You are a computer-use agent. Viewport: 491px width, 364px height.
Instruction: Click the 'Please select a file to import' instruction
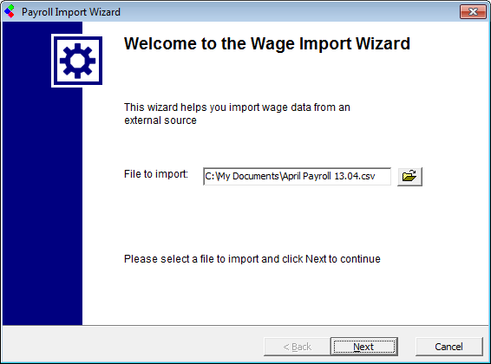click(252, 259)
